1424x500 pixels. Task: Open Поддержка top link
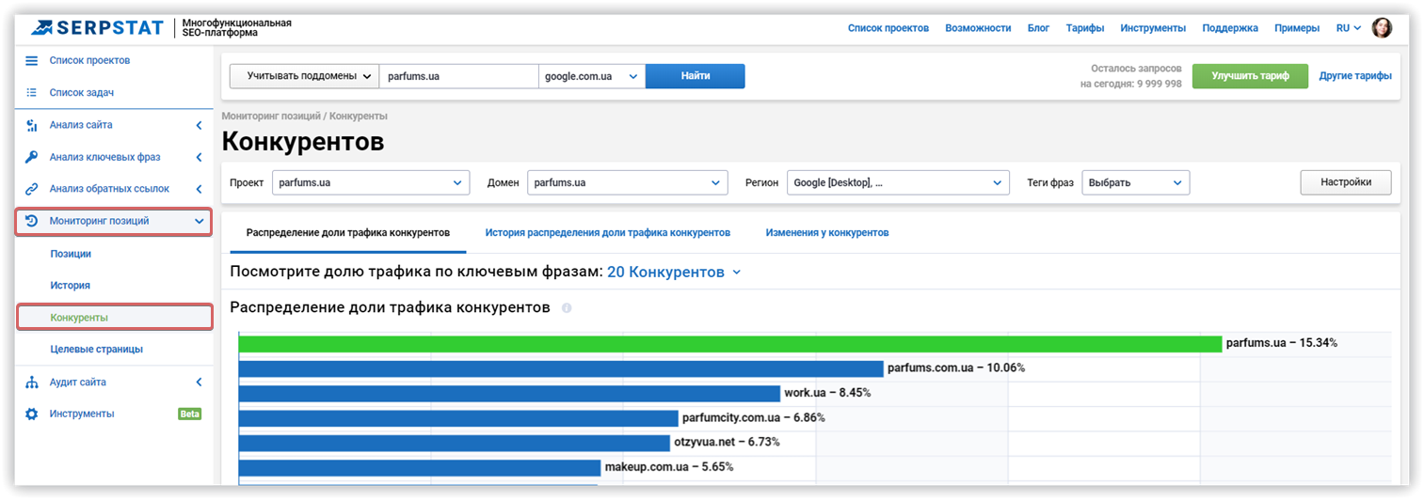[1230, 28]
